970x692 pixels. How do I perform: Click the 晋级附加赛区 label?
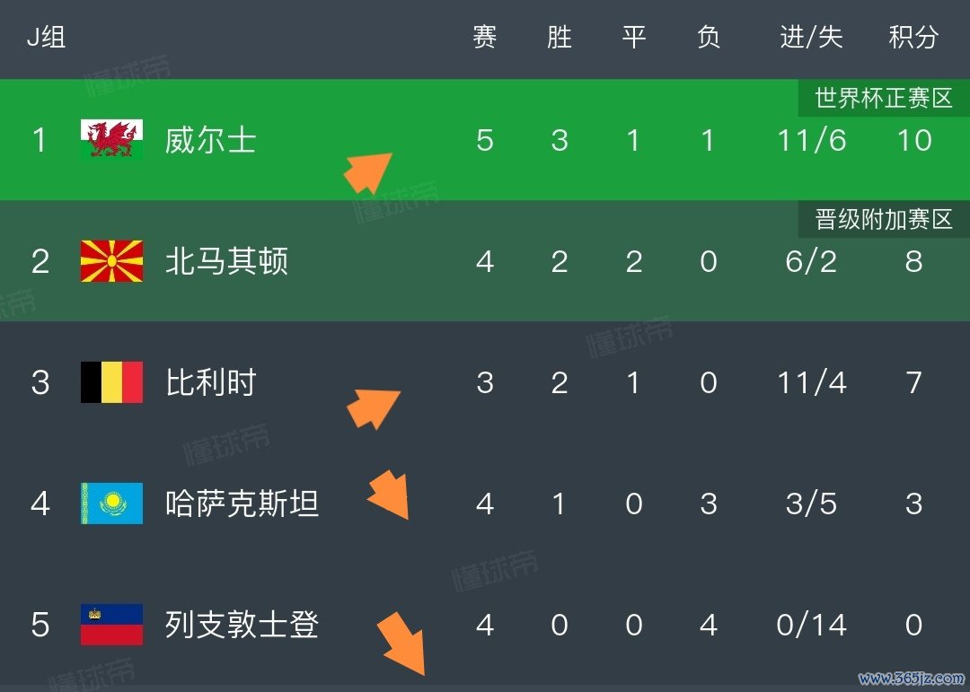pos(884,219)
